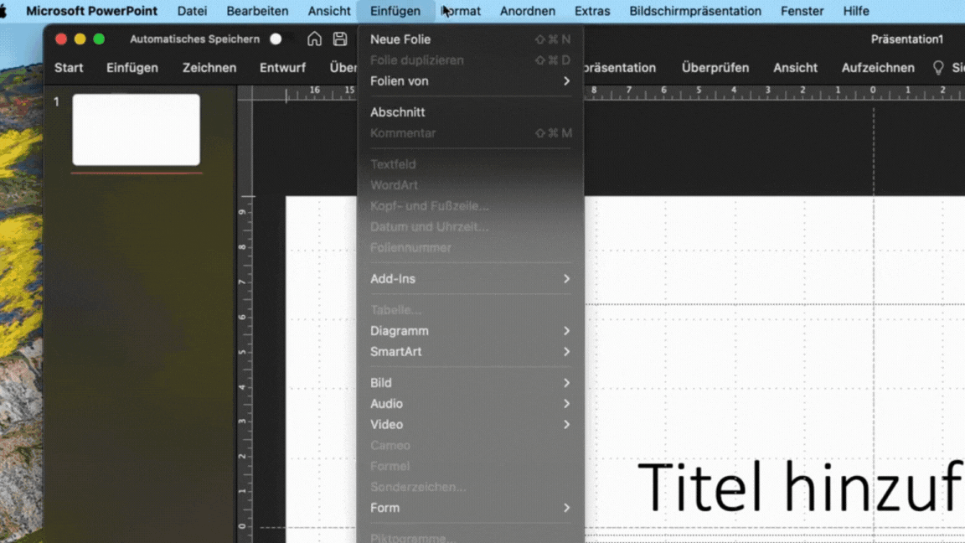Screen dimensions: 965x543
Task: Click the Save disk icon
Action: (340, 39)
